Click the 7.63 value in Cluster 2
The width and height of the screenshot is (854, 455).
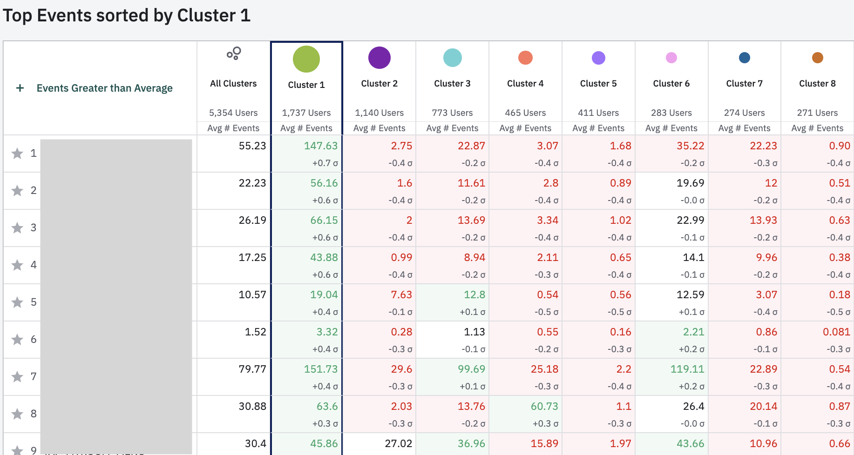[x=401, y=295]
